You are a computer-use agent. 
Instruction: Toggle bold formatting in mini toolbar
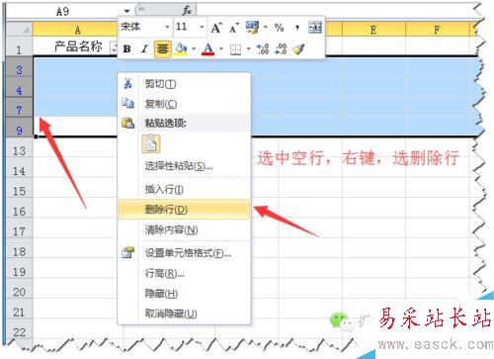126,49
